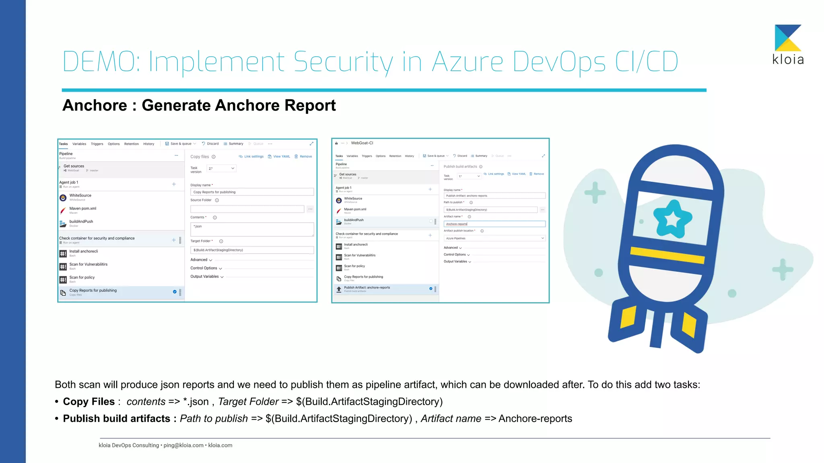Click Summary button in Copy files screenshot
Image resolution: width=824 pixels, height=463 pixels.
233,144
